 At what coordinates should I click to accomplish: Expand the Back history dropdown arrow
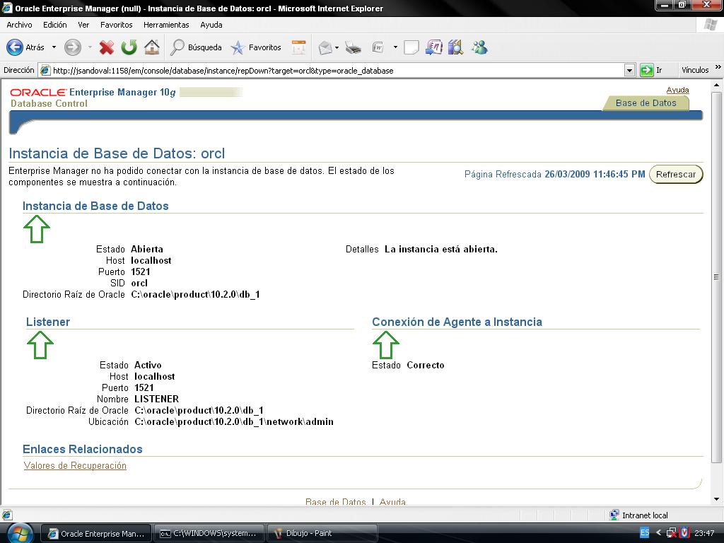click(54, 47)
